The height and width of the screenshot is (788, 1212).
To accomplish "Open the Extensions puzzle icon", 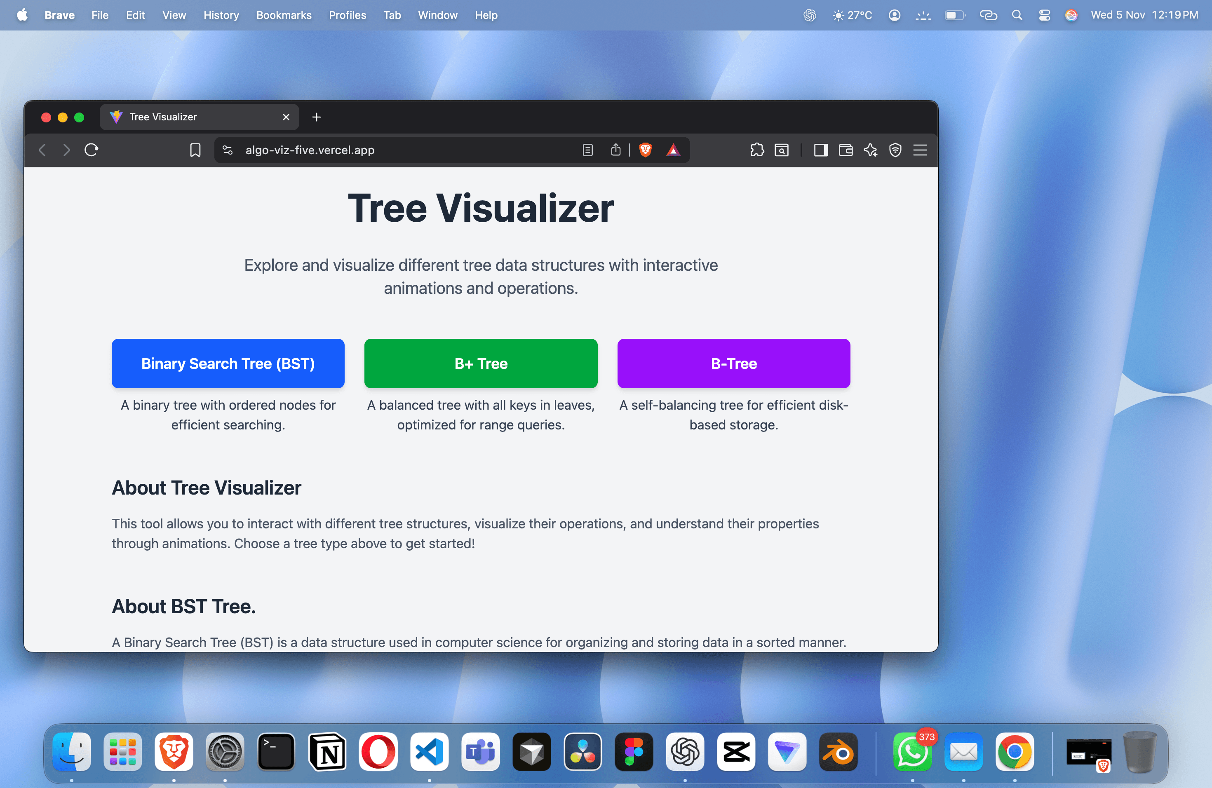I will coord(757,150).
